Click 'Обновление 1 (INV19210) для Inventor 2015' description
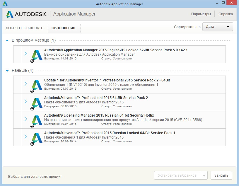239x186 pixels. 101,85
